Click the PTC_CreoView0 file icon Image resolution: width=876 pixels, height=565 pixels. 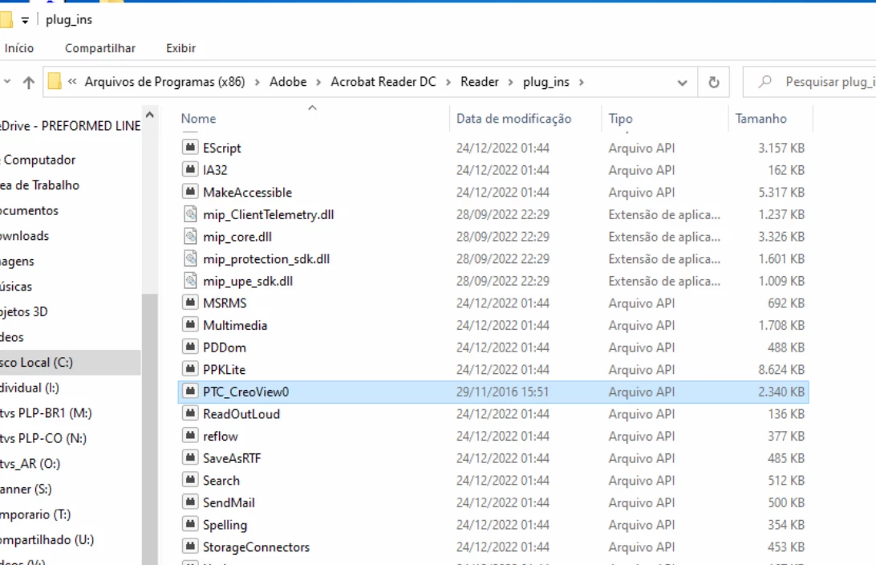[x=190, y=391]
